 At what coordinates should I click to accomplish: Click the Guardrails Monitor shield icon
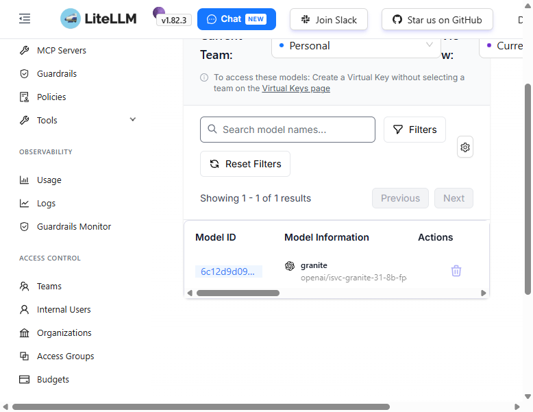tap(24, 227)
